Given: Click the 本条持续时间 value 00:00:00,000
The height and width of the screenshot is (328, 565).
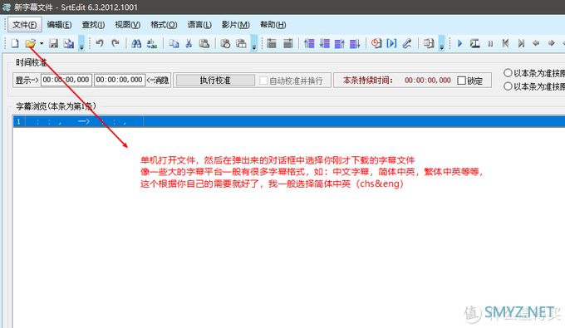Looking at the screenshot, I should pos(428,81).
